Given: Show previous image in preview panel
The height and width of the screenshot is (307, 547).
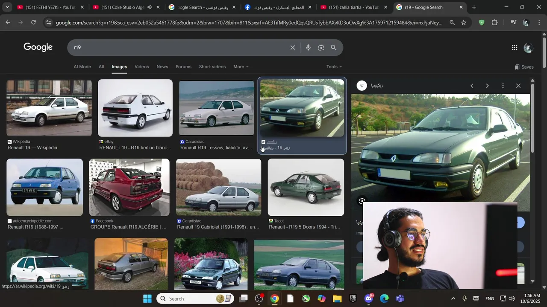Looking at the screenshot, I should click(x=472, y=86).
